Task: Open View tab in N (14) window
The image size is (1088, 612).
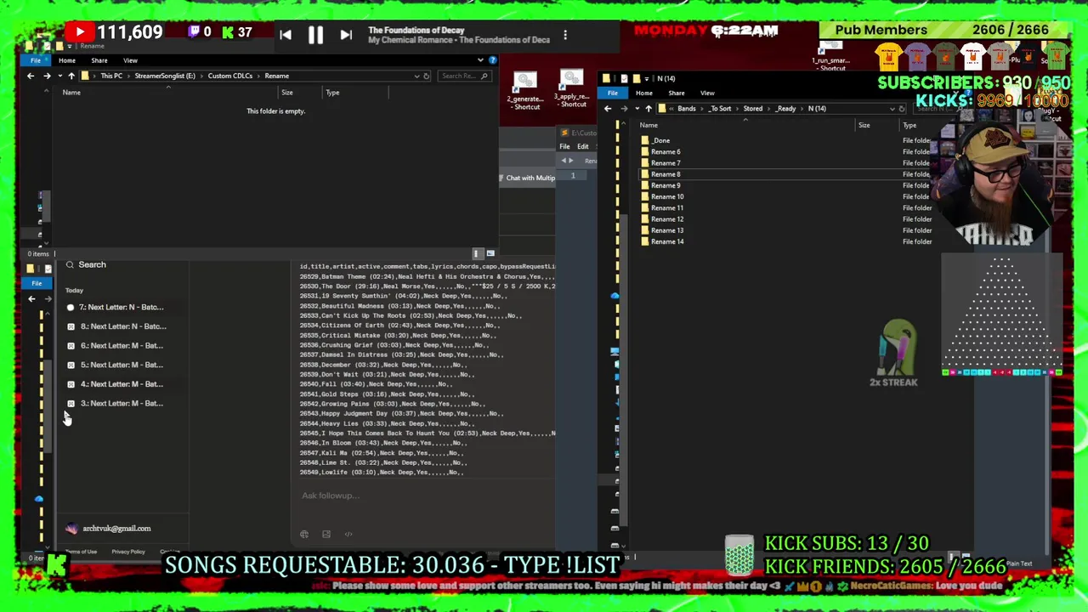Action: [x=707, y=93]
